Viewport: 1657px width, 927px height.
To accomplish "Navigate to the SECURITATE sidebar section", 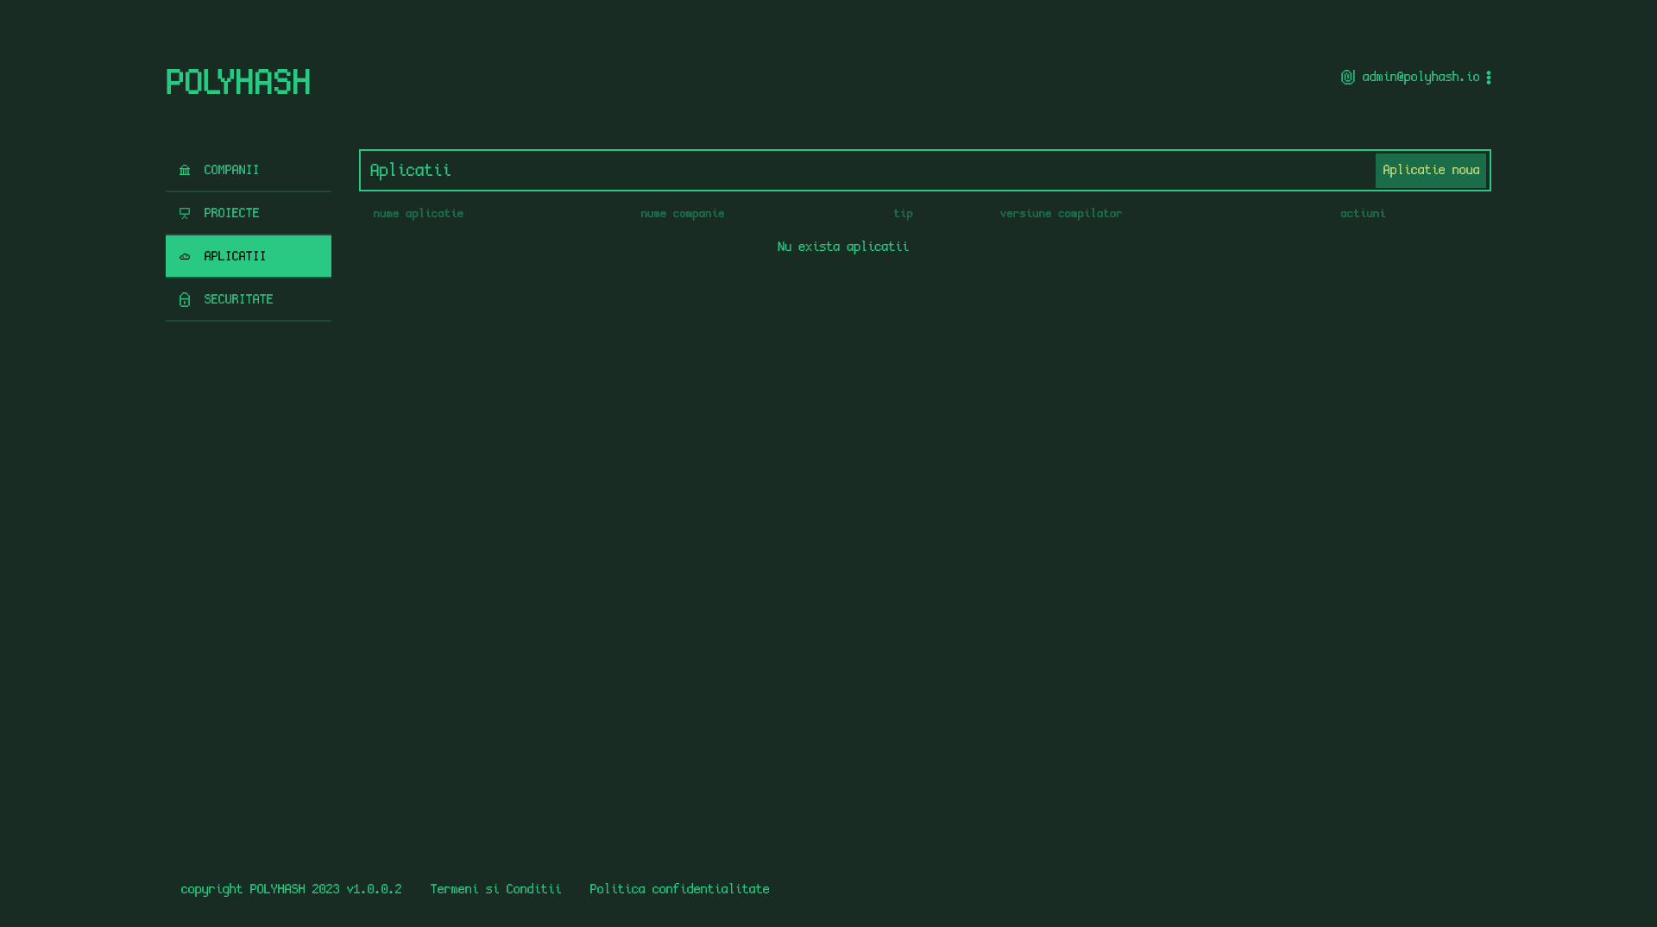I will 238,299.
